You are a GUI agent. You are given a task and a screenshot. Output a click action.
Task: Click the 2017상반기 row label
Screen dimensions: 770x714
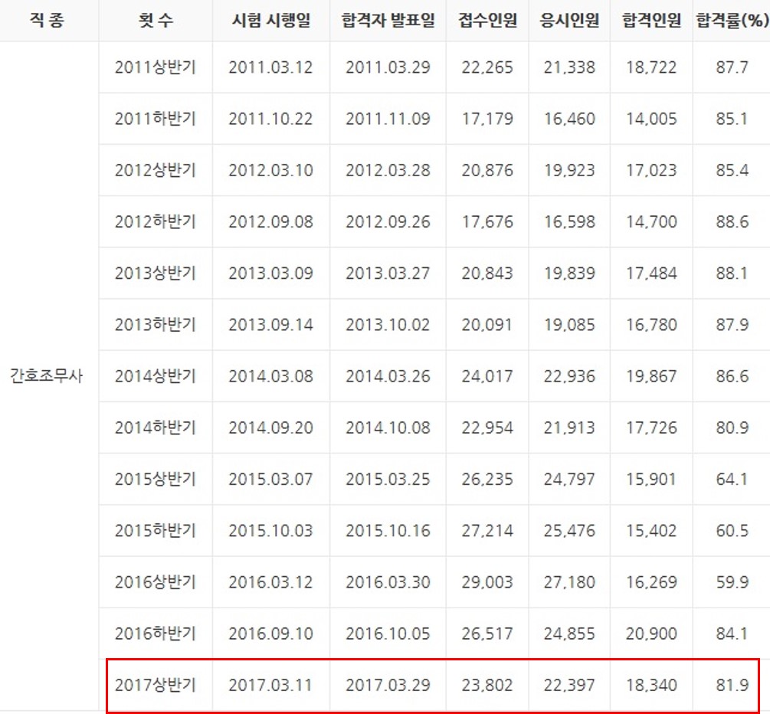tap(156, 685)
